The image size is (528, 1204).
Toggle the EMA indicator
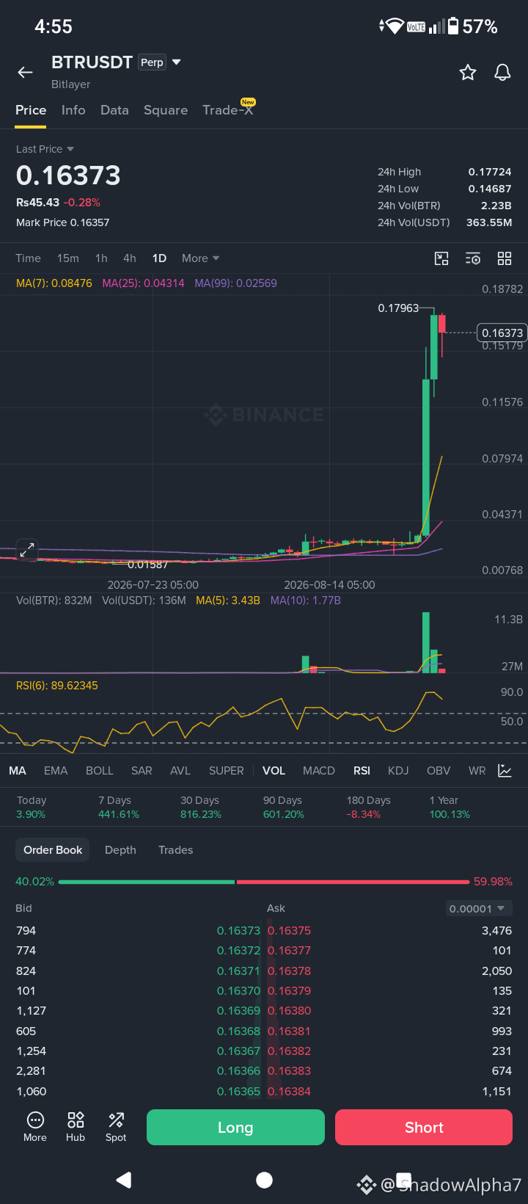(x=56, y=771)
